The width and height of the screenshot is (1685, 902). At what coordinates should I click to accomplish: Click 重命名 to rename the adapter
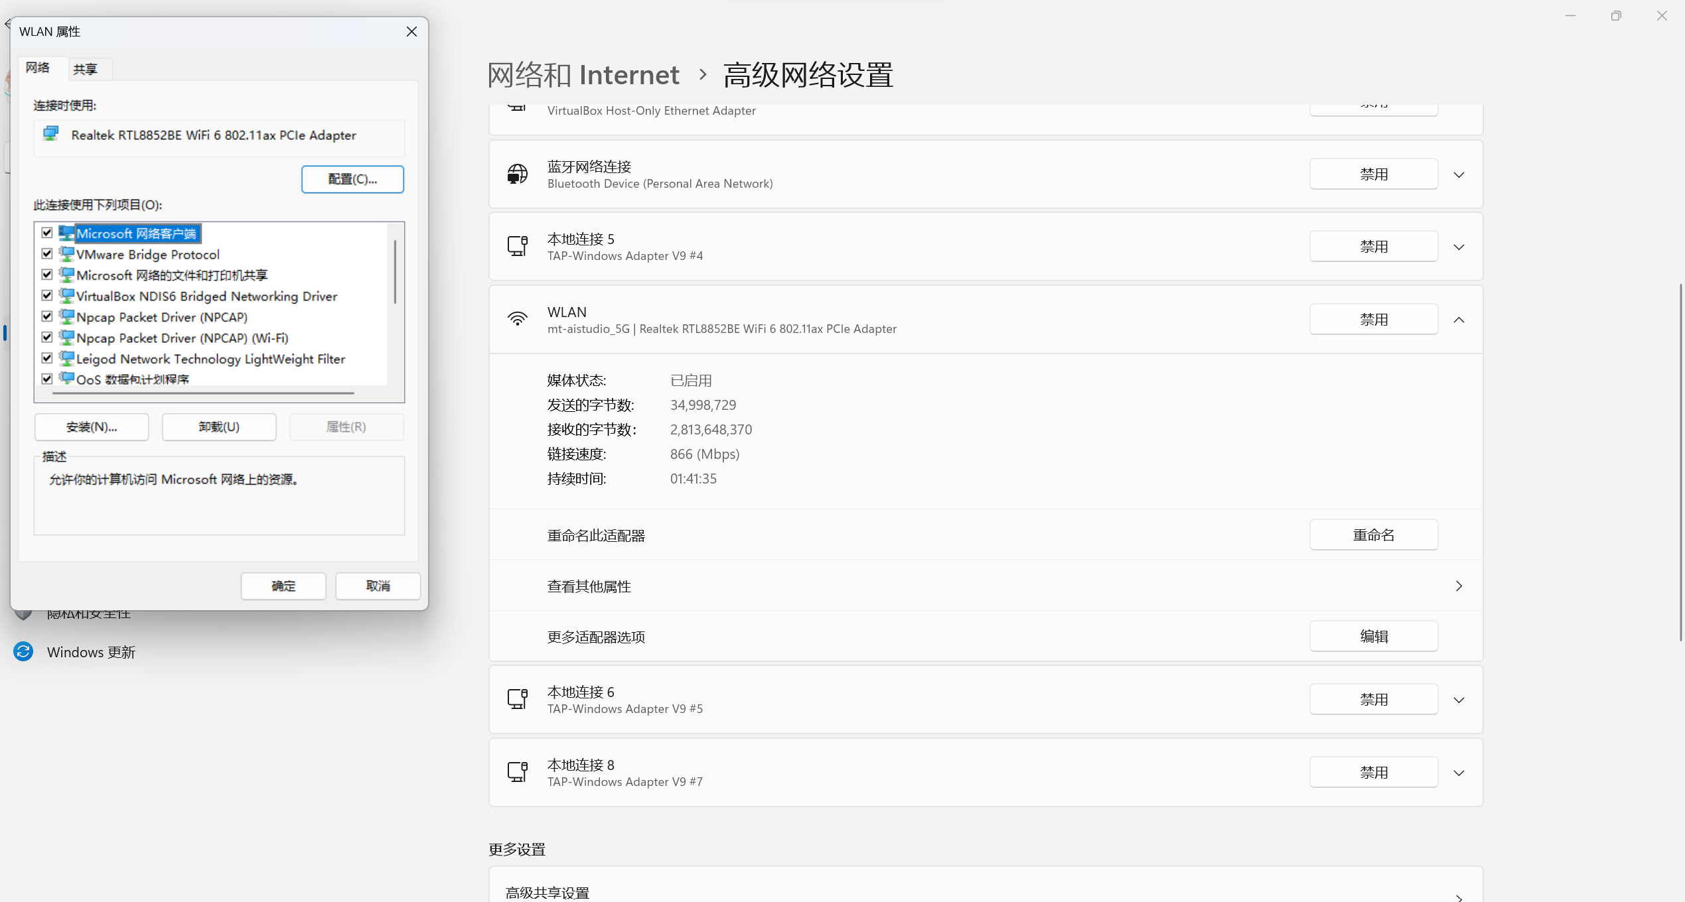pos(1373,535)
